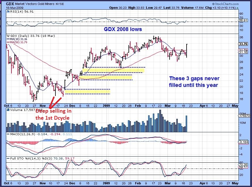Click the blue MA(10) legend line marker

pyautogui.click(x=8, y=39)
